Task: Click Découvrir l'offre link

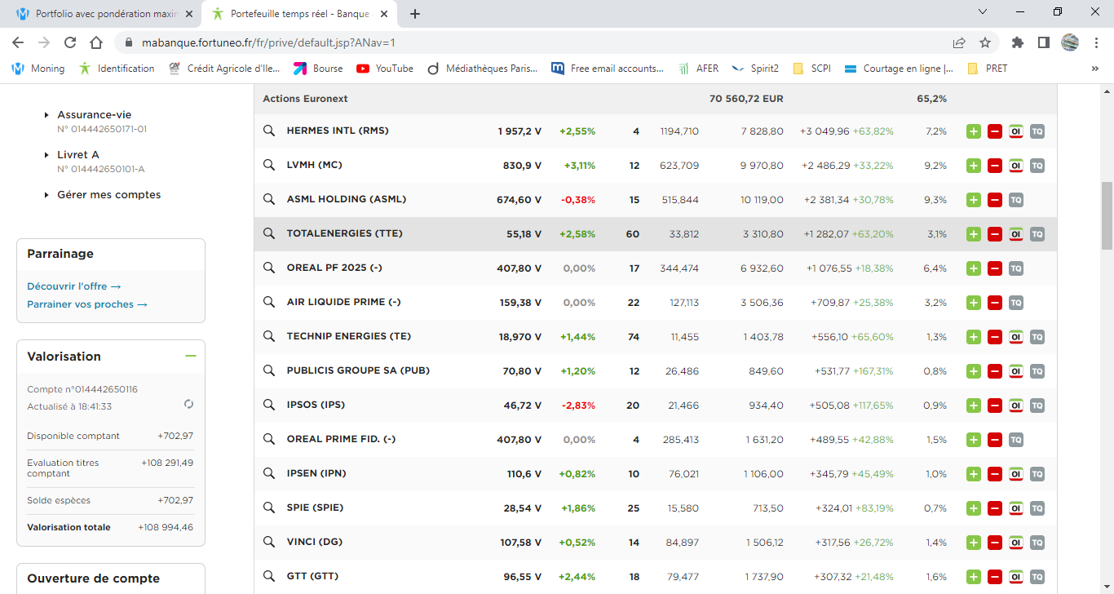Action: [x=74, y=286]
